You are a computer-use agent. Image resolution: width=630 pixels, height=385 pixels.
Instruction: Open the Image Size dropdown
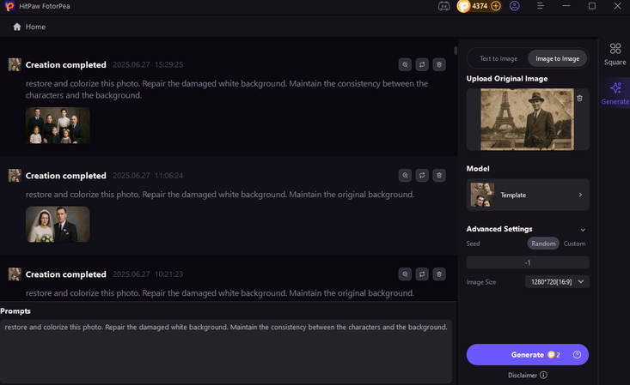[x=557, y=281]
